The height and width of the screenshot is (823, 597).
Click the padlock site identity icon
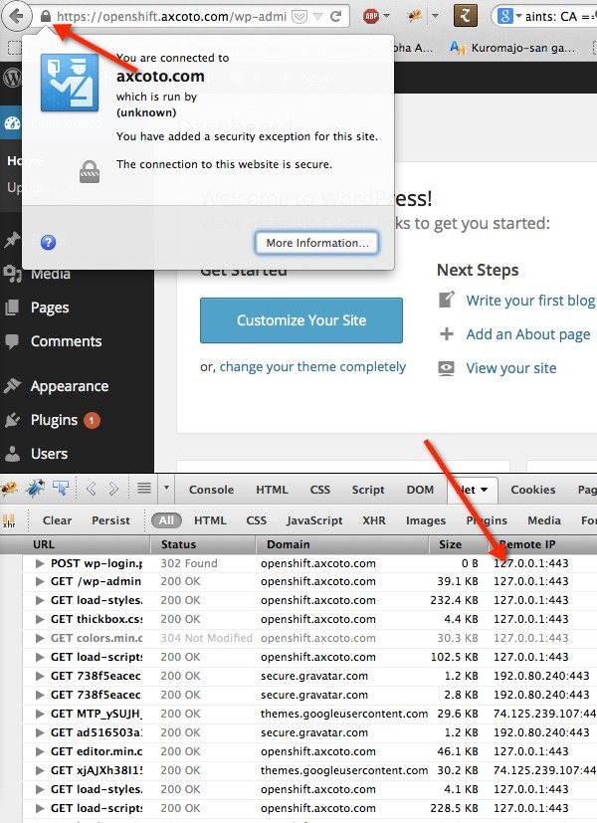coord(46,17)
